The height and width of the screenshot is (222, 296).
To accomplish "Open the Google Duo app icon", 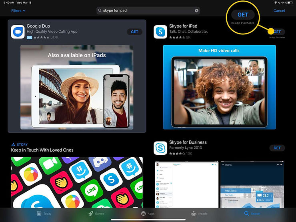I will pos(18,32).
